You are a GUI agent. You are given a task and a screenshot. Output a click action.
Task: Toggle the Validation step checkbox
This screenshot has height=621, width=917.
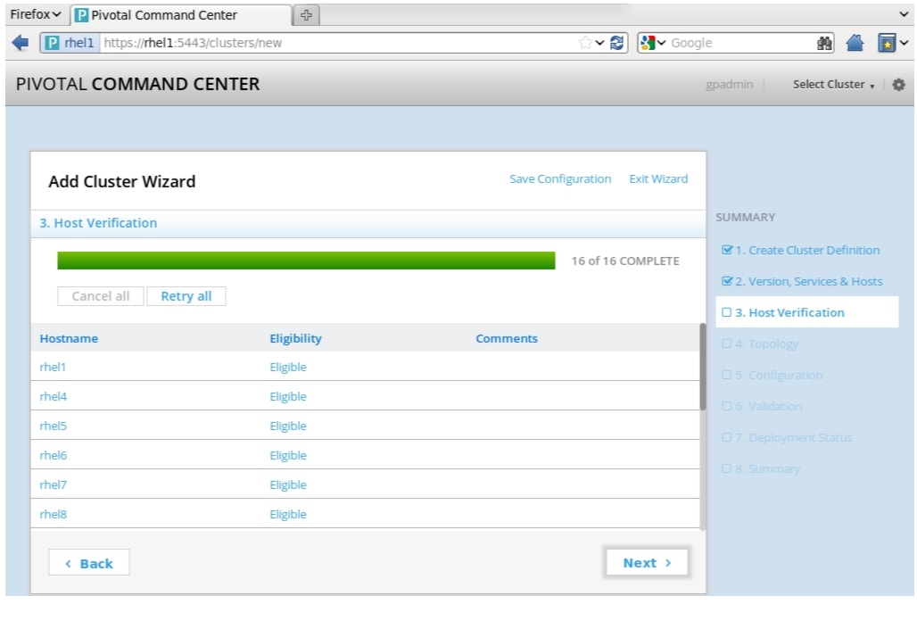coord(726,406)
